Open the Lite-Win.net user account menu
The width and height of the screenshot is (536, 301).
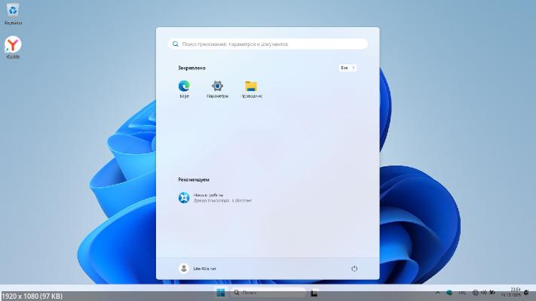coord(198,269)
